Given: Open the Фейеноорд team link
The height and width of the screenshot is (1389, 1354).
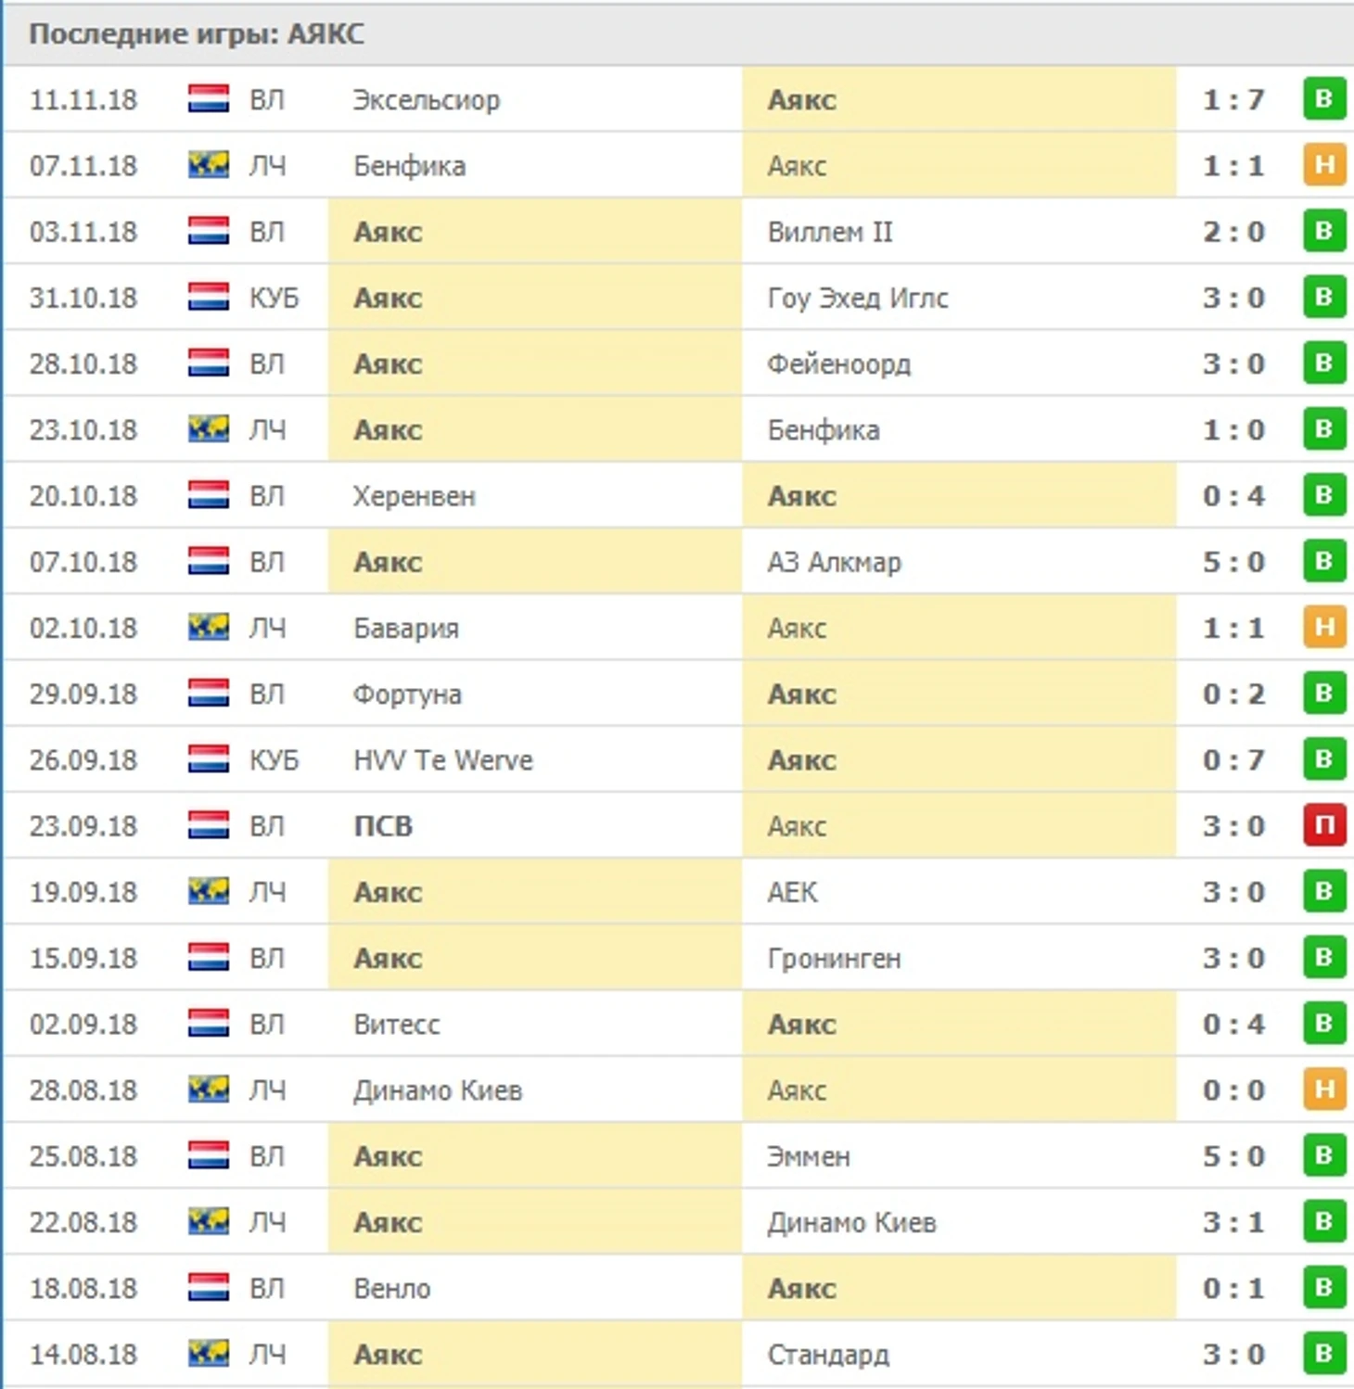Looking at the screenshot, I should click(838, 364).
